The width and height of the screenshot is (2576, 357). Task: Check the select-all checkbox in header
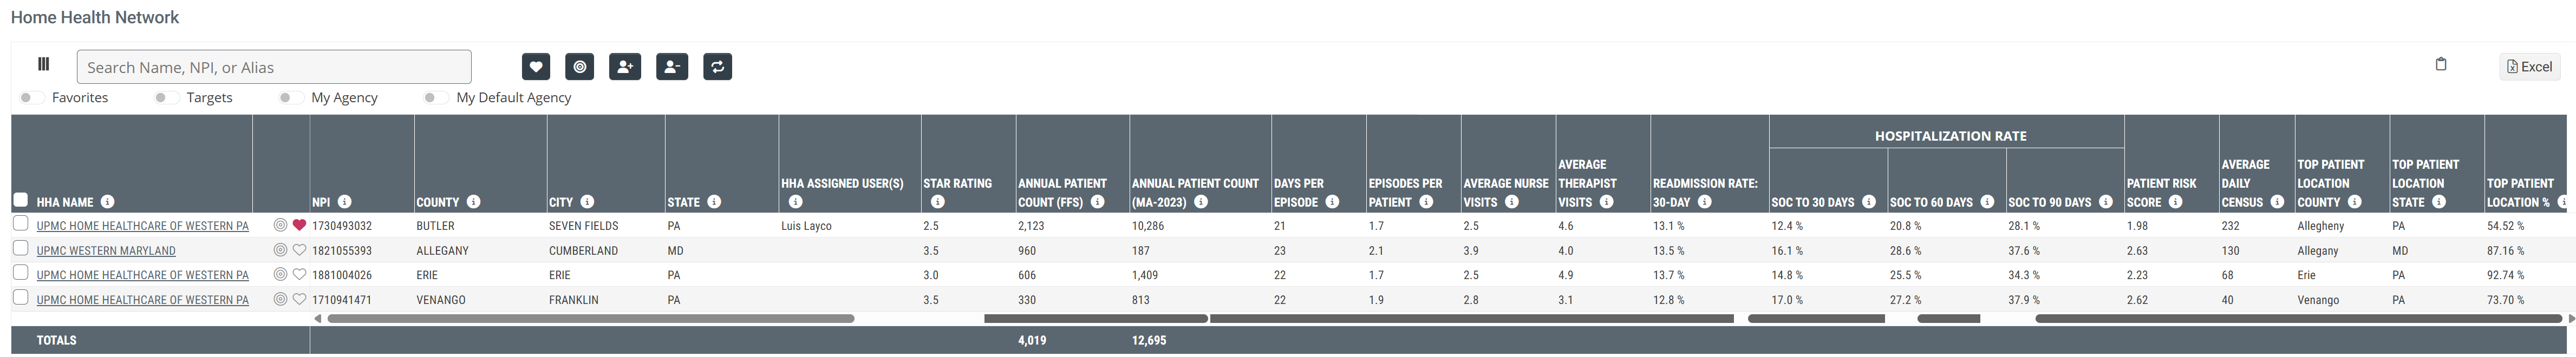tap(20, 200)
